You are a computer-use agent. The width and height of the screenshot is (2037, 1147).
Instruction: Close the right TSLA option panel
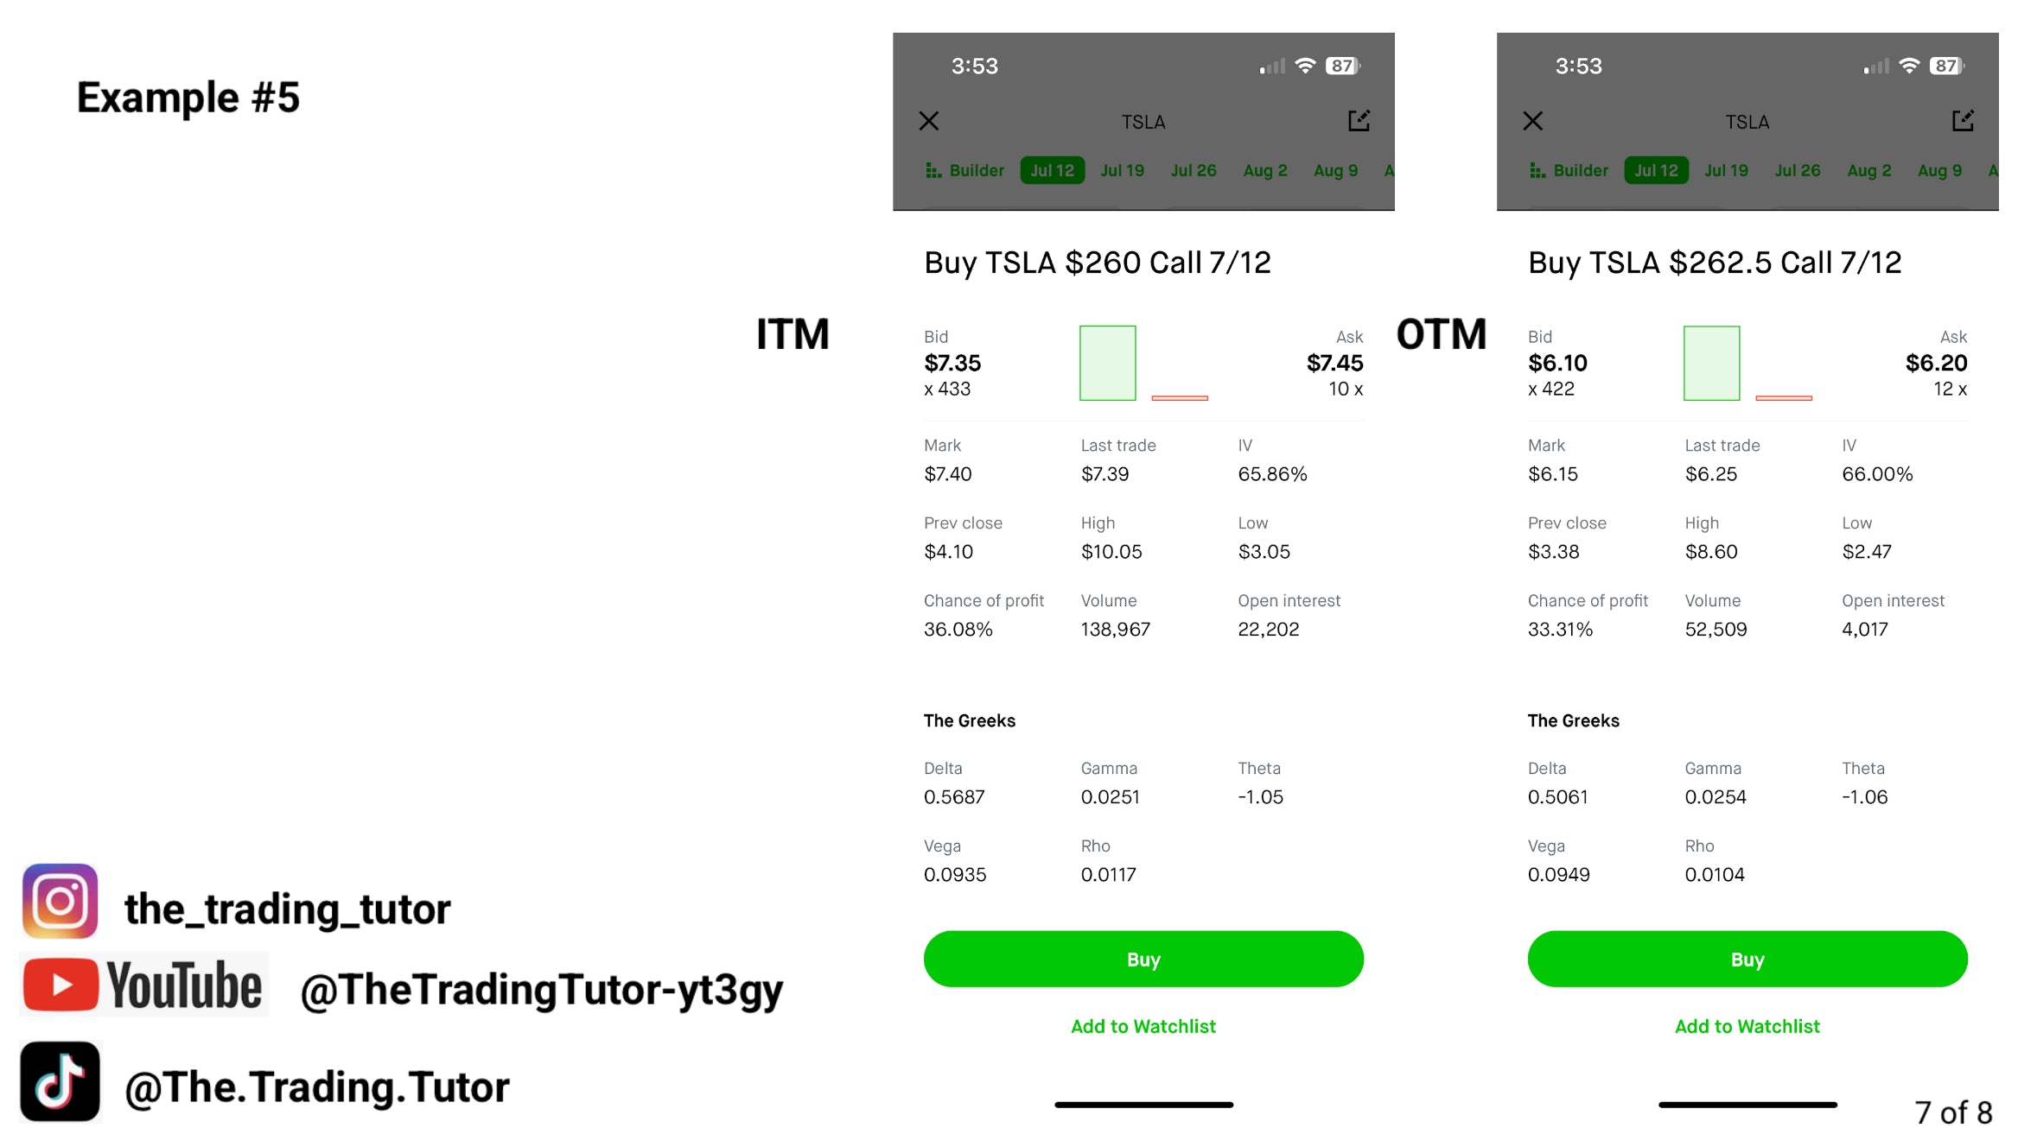[1532, 121]
